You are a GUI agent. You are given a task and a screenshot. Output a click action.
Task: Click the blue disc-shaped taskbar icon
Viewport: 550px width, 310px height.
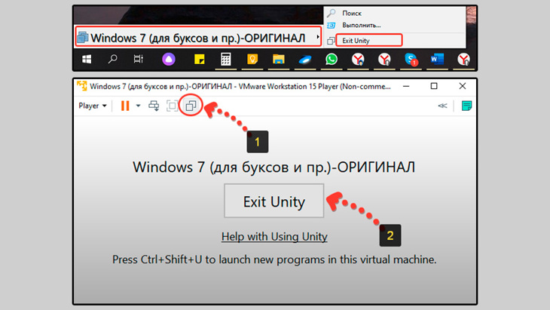[x=305, y=60]
